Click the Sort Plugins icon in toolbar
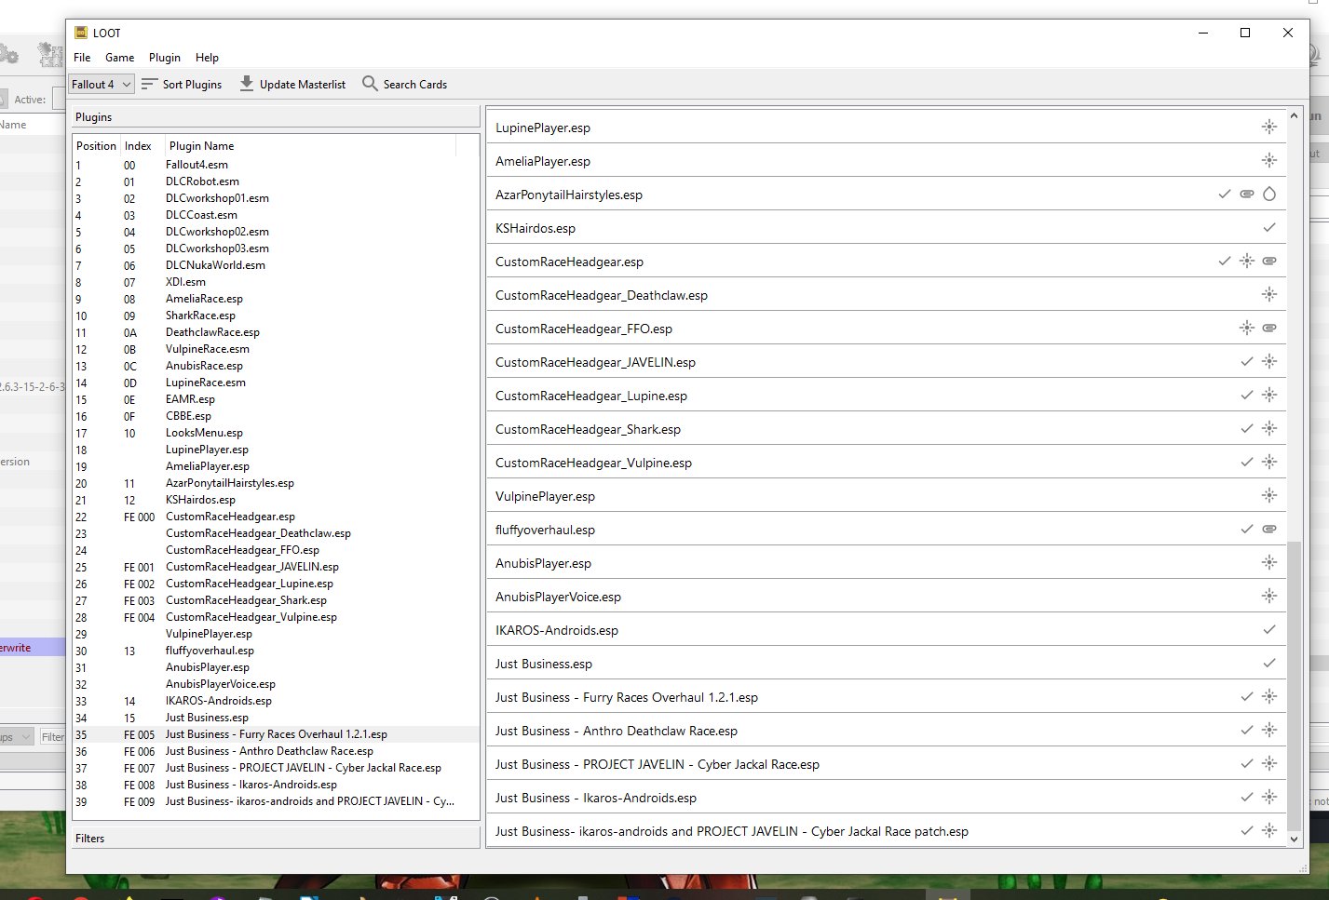Image resolution: width=1329 pixels, height=900 pixels. 149,84
